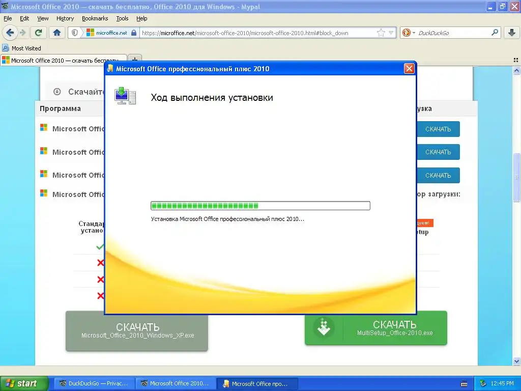The width and height of the screenshot is (521, 391).
Task: Switch to DuckDuckGo taskbar window
Action: 94,383
